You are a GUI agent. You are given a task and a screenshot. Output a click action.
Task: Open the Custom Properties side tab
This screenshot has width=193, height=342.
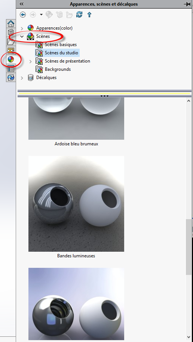click(11, 69)
